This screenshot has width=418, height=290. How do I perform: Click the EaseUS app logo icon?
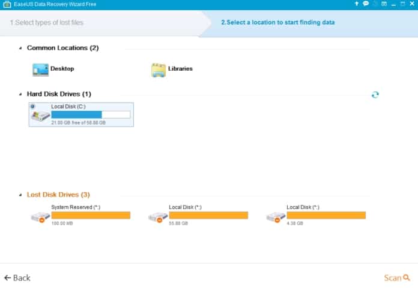coord(7,4)
